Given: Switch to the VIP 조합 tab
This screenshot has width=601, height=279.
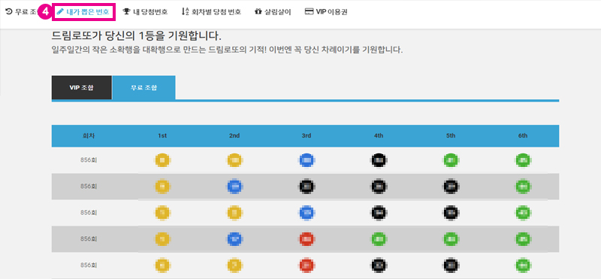Looking at the screenshot, I should (81, 87).
